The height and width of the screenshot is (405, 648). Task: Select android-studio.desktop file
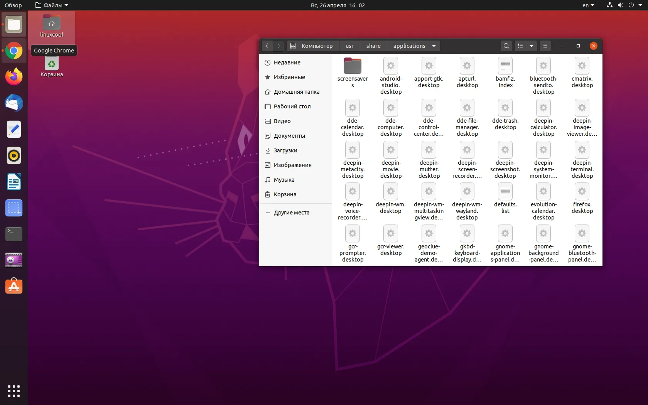[391, 76]
